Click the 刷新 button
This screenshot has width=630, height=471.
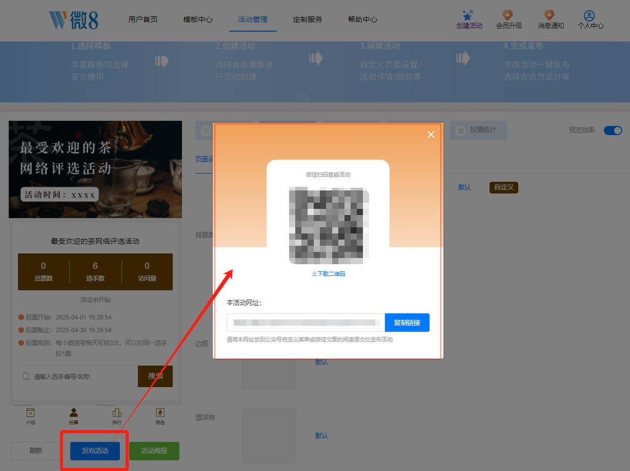[x=36, y=451]
